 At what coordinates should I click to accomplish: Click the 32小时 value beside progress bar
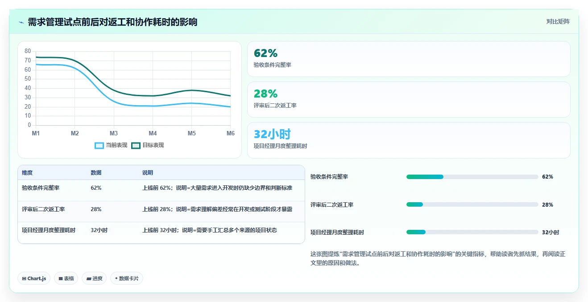551,232
